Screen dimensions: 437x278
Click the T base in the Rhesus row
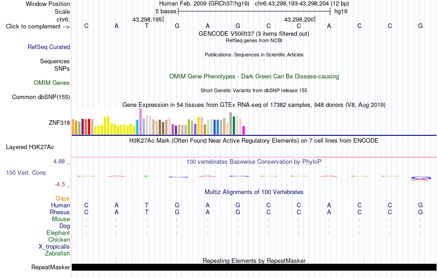click(147, 212)
